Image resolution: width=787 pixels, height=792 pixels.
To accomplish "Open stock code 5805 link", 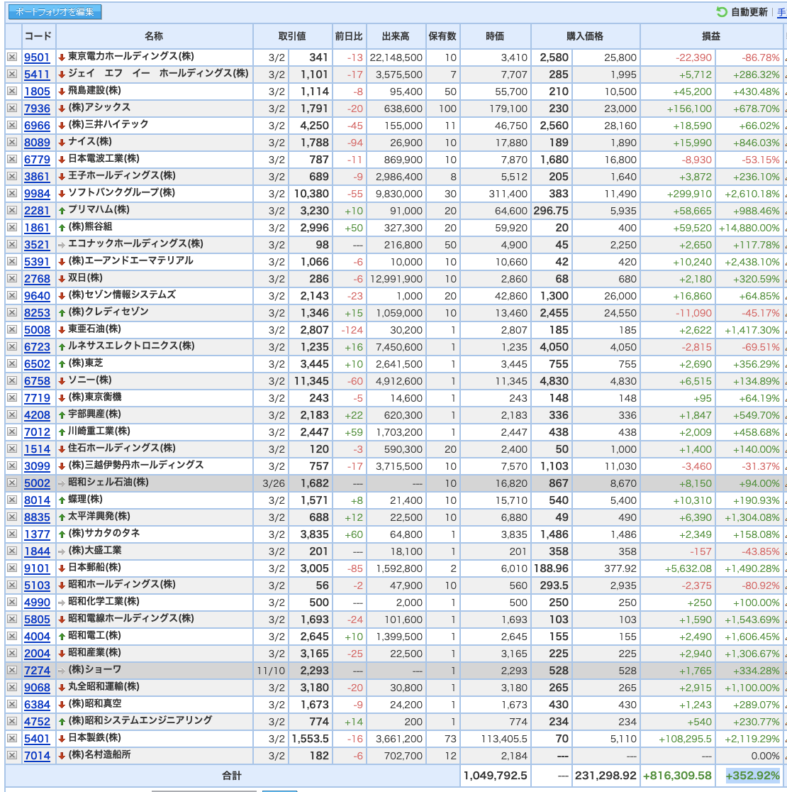I will pos(38,620).
